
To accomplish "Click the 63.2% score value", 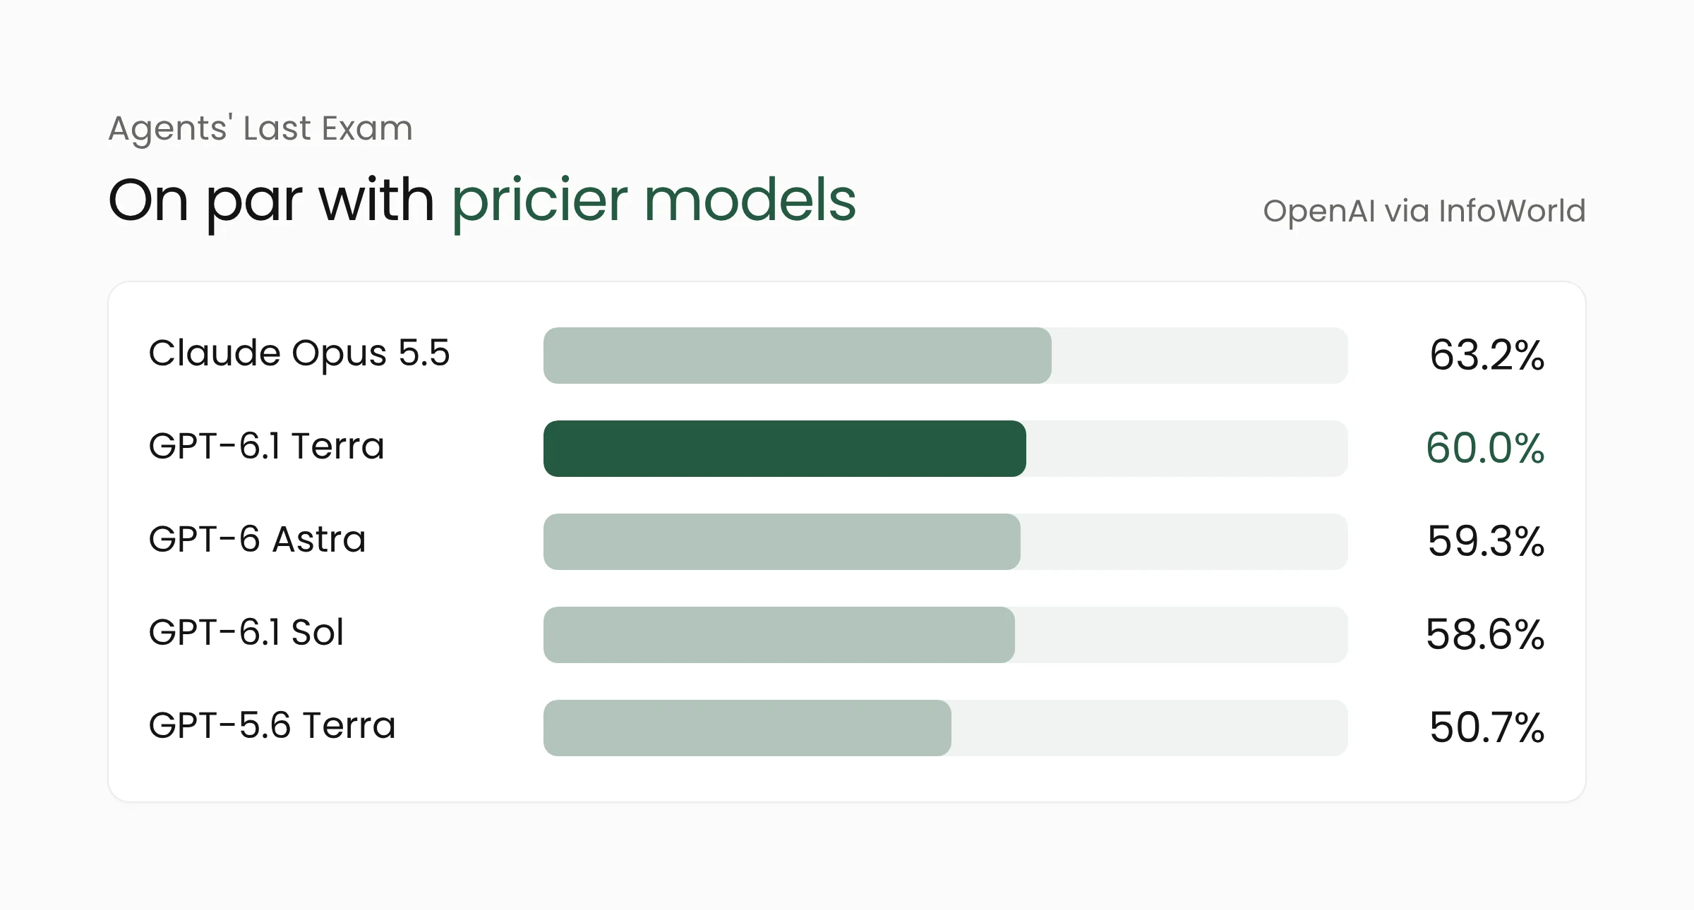I will pos(1486,355).
